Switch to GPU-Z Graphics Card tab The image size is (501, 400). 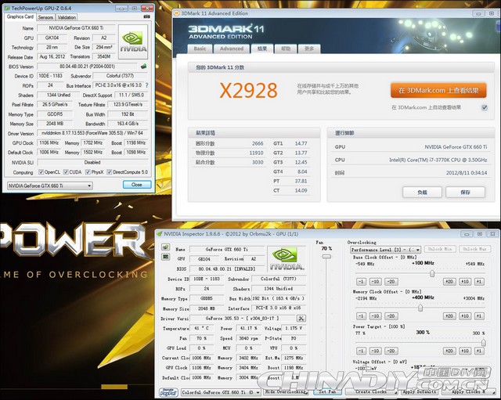(x=20, y=16)
